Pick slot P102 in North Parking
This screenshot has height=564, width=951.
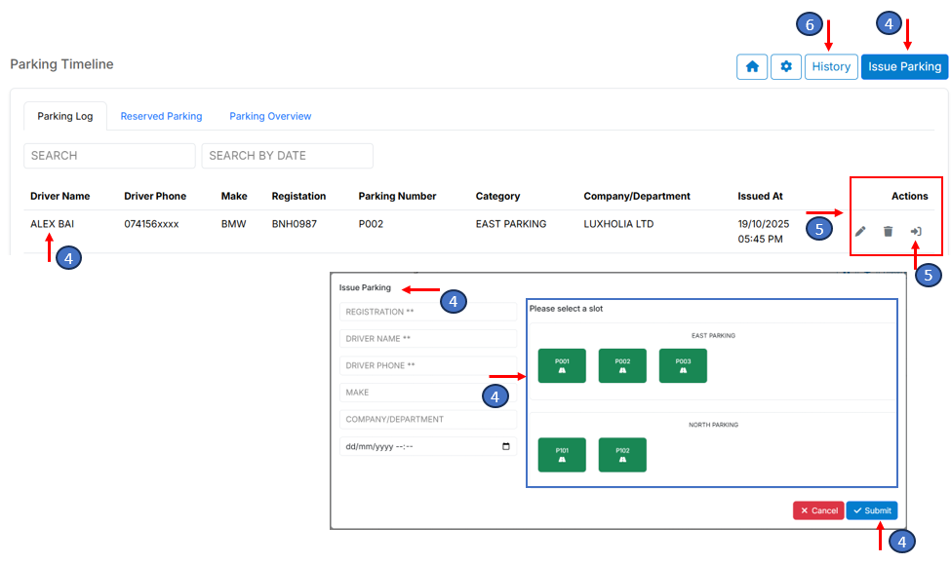622,455
